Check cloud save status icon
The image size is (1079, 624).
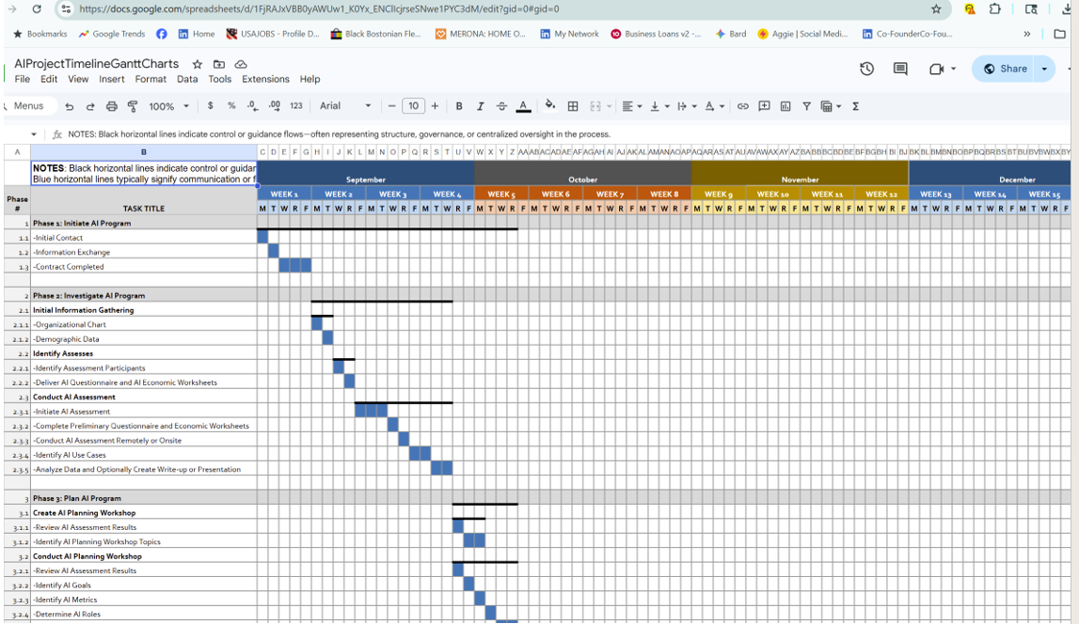click(241, 64)
